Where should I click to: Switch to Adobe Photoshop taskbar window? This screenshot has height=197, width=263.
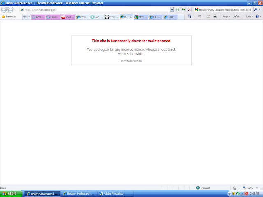click(115, 194)
